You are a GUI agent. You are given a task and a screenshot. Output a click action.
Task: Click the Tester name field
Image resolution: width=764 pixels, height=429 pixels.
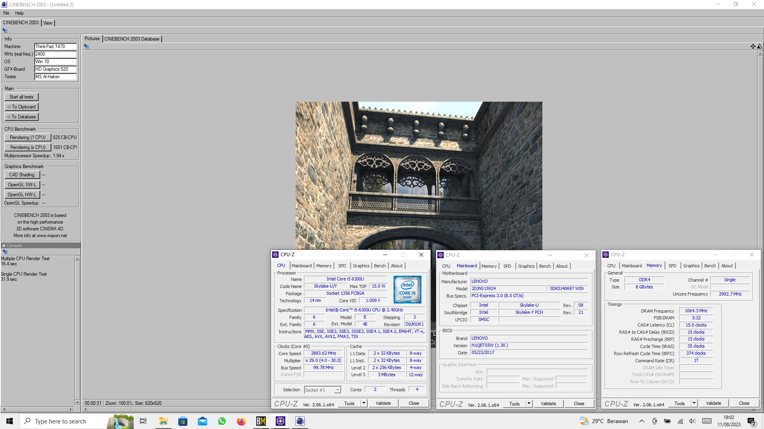[55, 77]
